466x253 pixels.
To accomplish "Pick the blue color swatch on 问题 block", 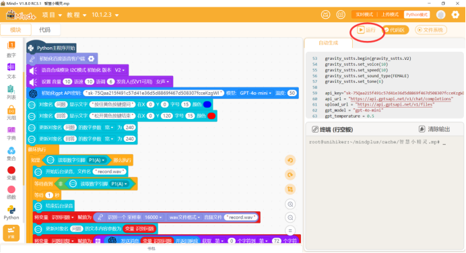I will click(x=207, y=104).
